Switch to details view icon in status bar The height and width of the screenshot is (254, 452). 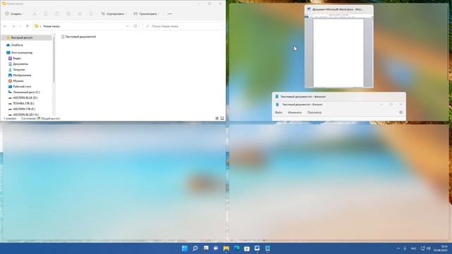click(x=217, y=119)
